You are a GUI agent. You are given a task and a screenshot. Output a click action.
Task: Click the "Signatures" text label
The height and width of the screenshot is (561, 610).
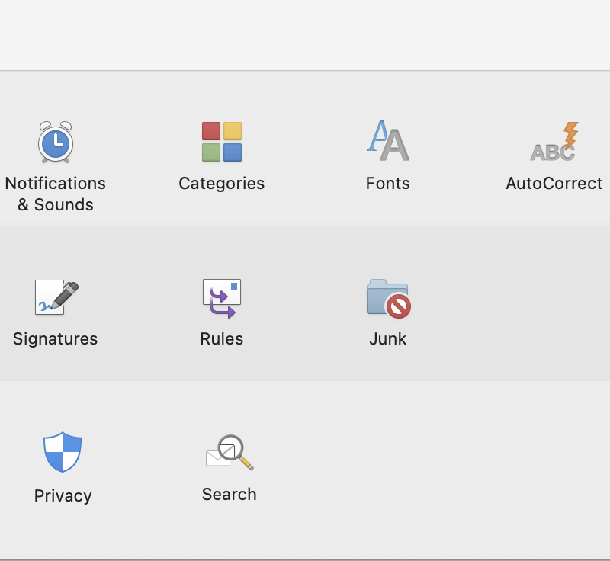click(56, 339)
